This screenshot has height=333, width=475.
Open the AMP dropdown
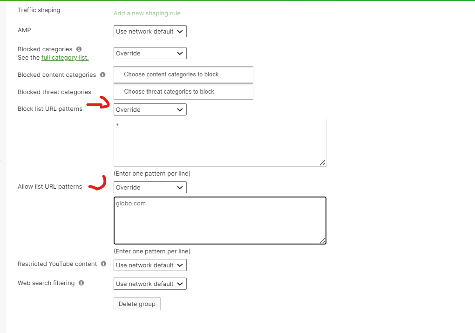pyautogui.click(x=149, y=31)
